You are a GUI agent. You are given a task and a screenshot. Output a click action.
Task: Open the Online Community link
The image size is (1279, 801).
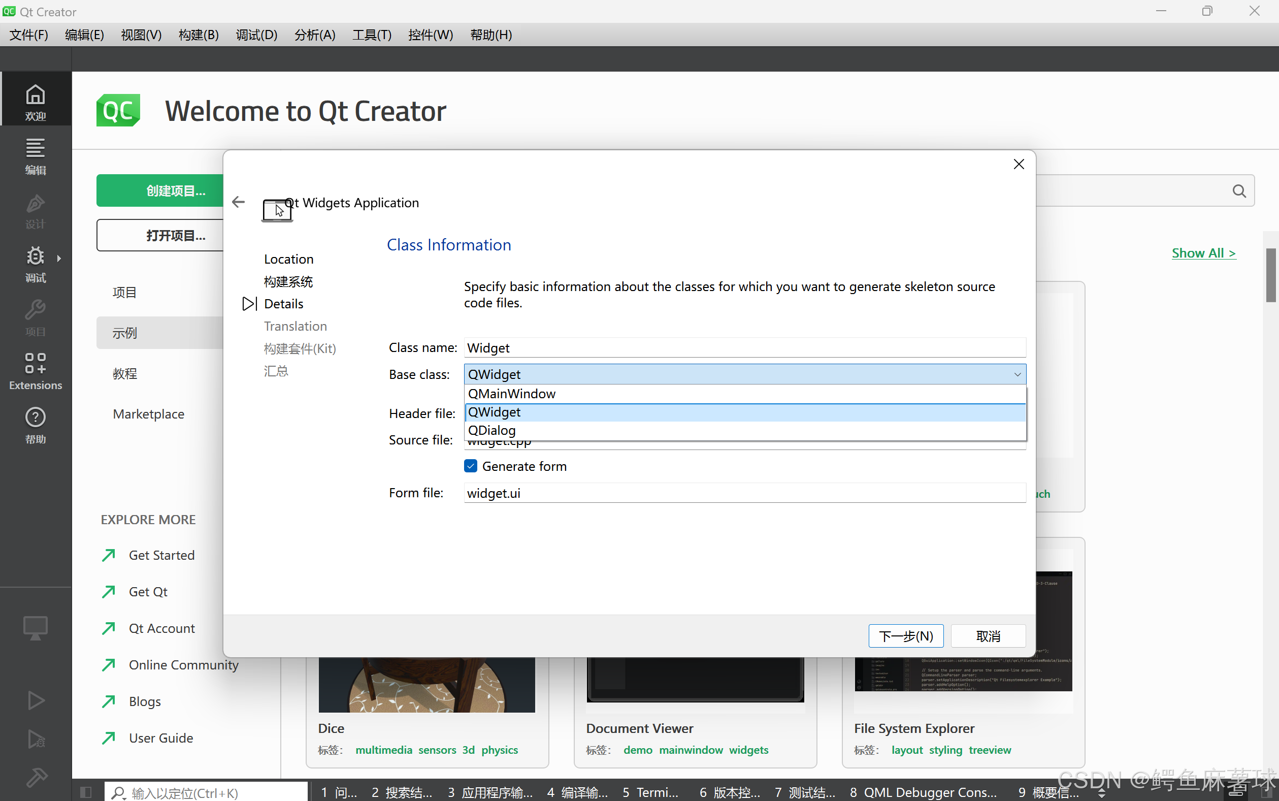point(183,664)
